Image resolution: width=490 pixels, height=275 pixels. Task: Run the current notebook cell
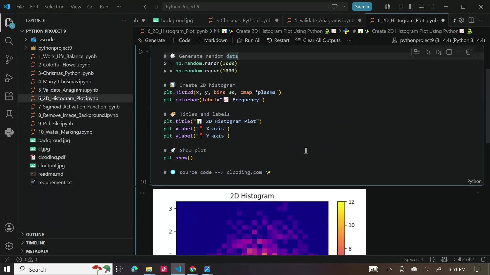point(141,52)
